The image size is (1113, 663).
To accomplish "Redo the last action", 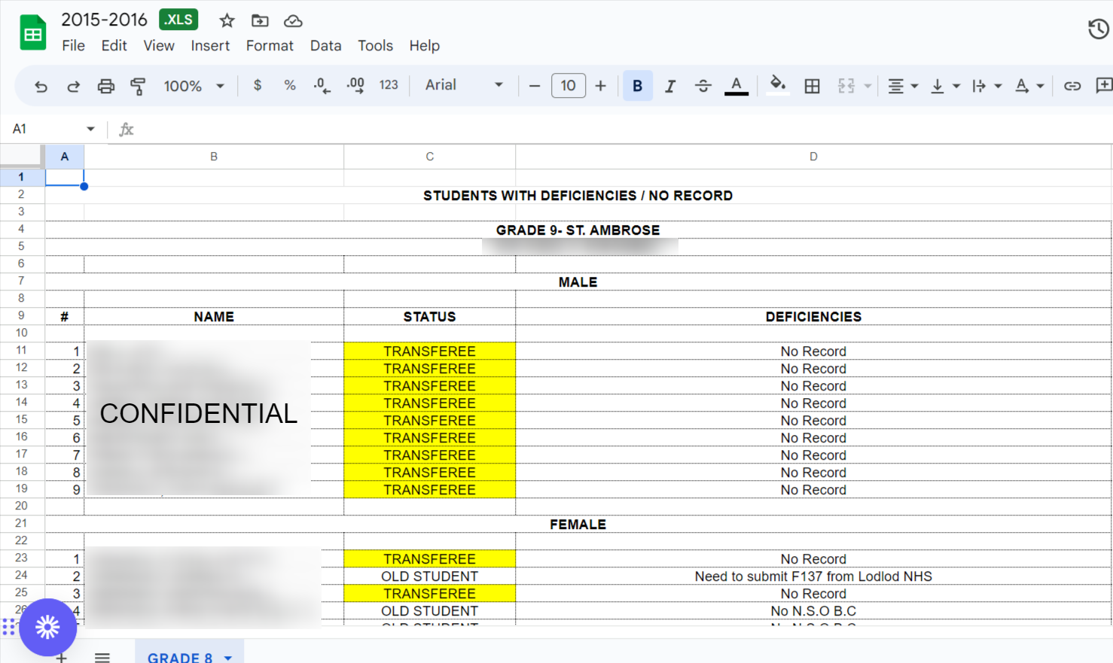I will (73, 86).
